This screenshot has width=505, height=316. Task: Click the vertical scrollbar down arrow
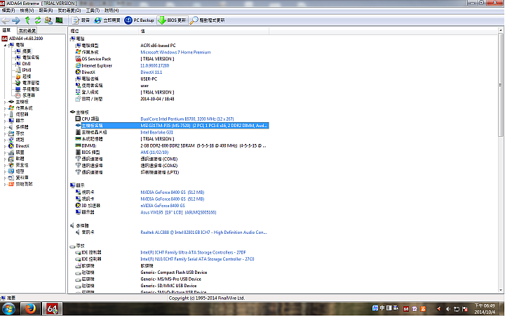(x=501, y=290)
